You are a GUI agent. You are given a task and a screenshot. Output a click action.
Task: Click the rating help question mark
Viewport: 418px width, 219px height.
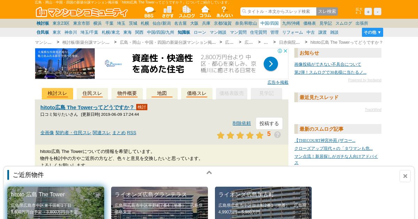(277, 135)
